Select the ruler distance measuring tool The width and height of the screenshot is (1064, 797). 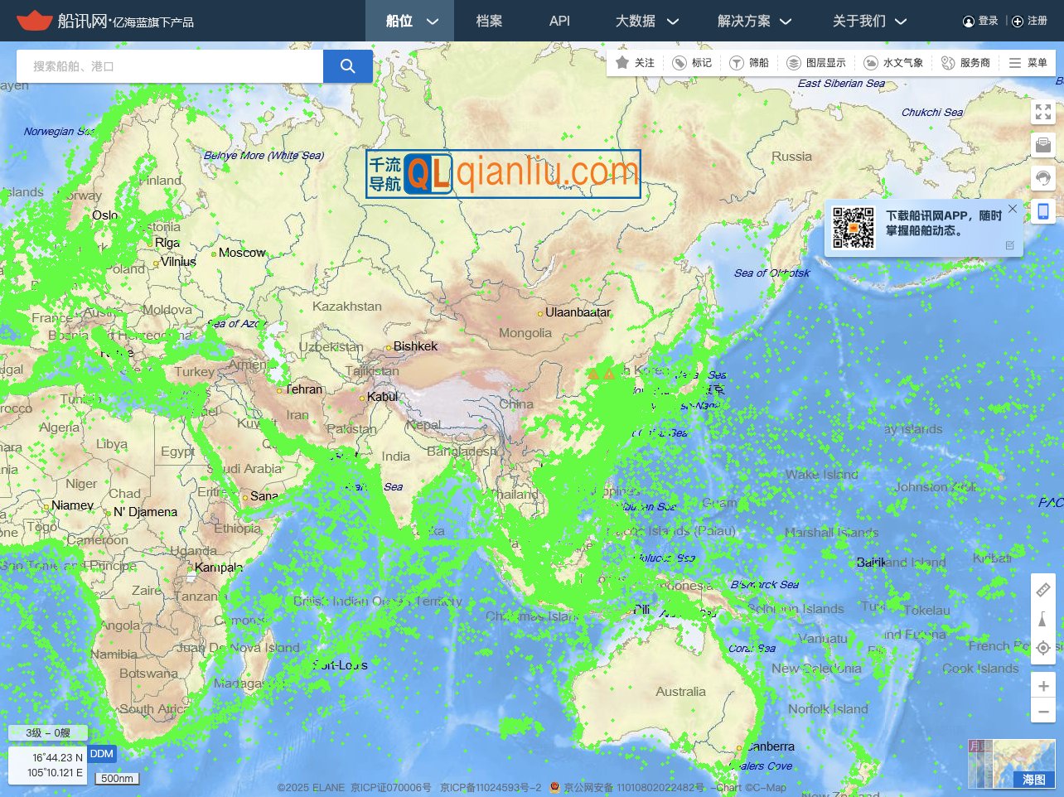click(1043, 590)
